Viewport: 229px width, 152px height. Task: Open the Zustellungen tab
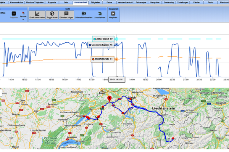pos(183,2)
